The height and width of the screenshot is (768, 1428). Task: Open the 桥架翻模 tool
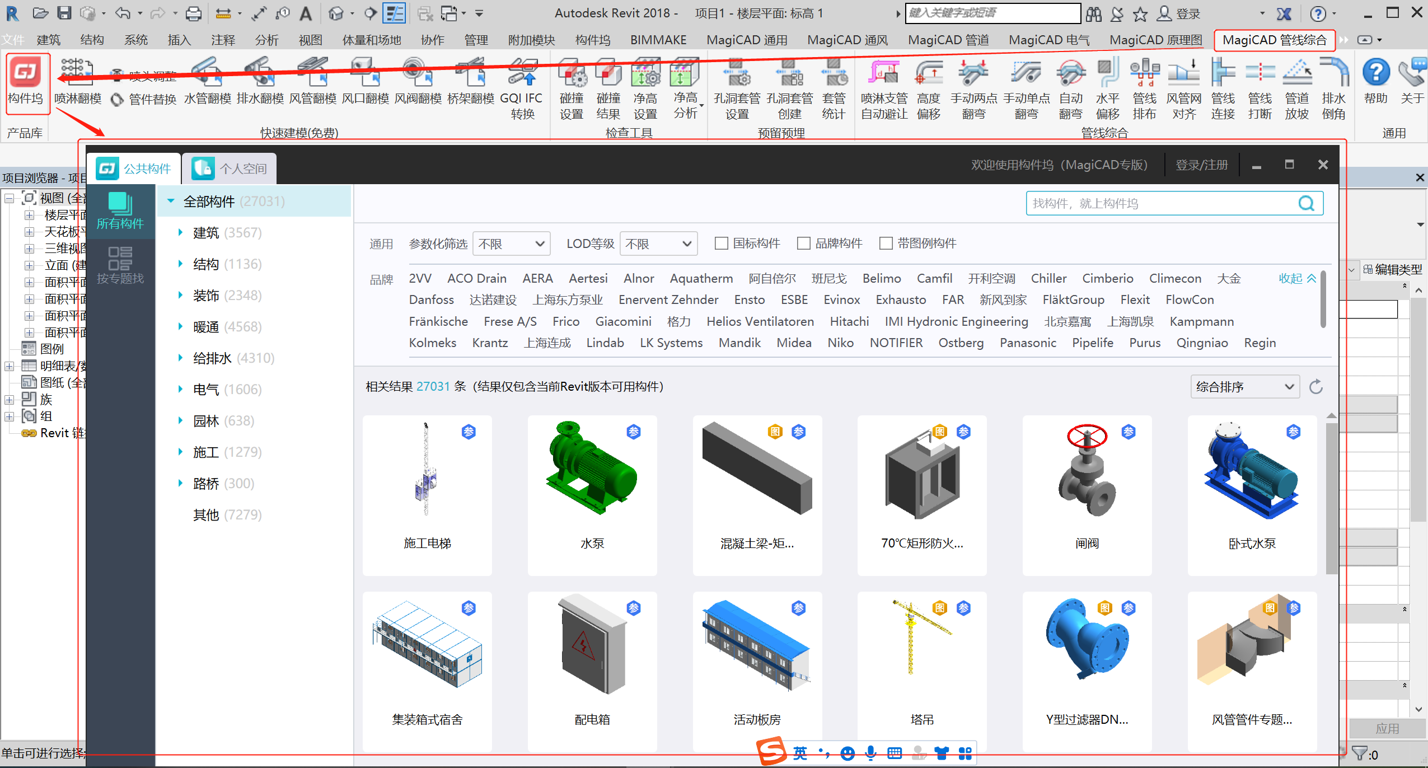pyautogui.click(x=470, y=82)
